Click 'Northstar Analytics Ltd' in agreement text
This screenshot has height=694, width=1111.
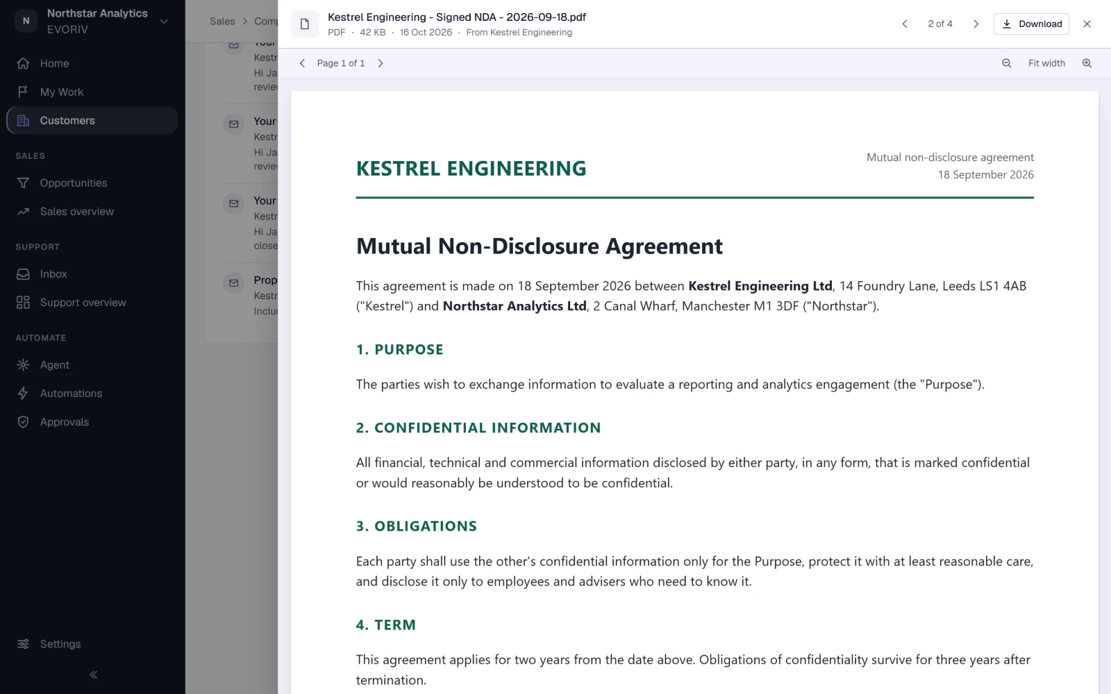pyautogui.click(x=515, y=306)
